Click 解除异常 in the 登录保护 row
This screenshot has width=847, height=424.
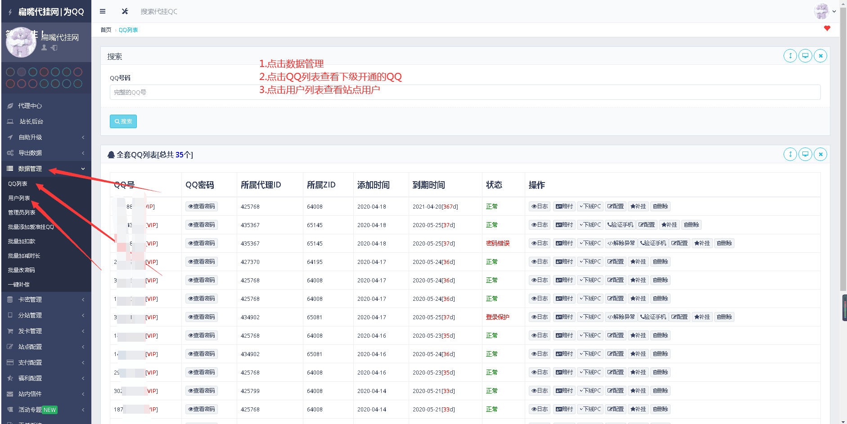[x=621, y=317]
